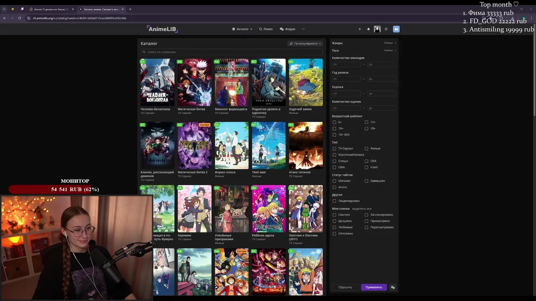This screenshot has width=536, height=301.
Task: Open the Атака титанов poster
Action: [306, 145]
